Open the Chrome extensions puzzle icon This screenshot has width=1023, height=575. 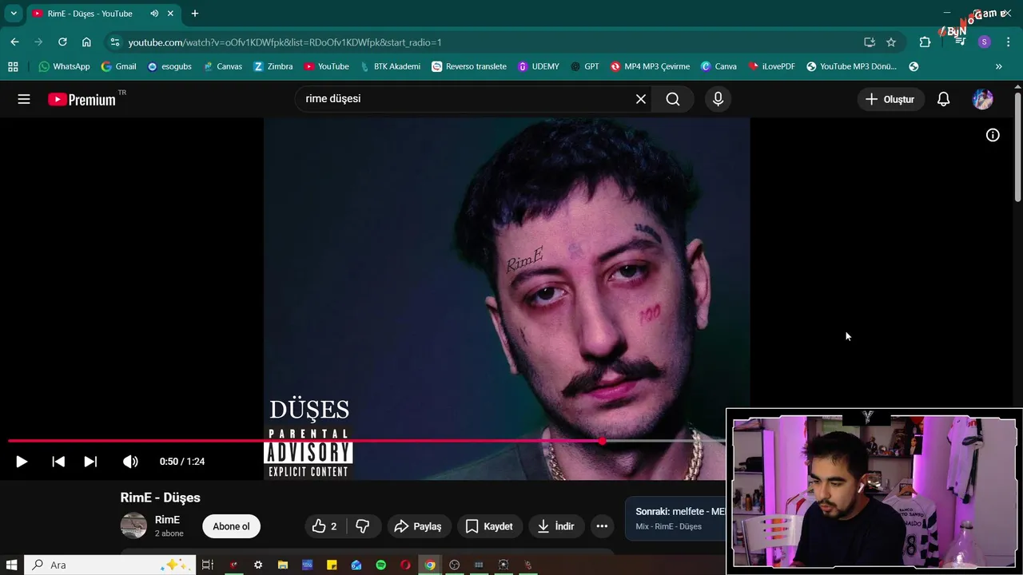click(925, 42)
